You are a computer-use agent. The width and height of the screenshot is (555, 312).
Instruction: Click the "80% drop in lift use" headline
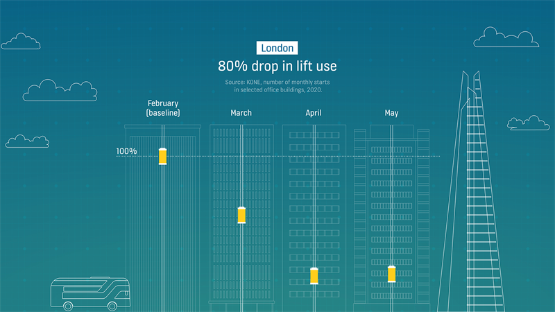(277, 67)
